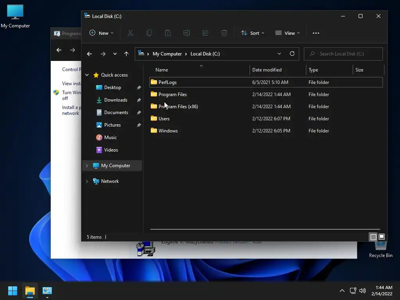This screenshot has height=300, width=400.
Task: Select the PerfLogs folder icon
Action: click(154, 82)
